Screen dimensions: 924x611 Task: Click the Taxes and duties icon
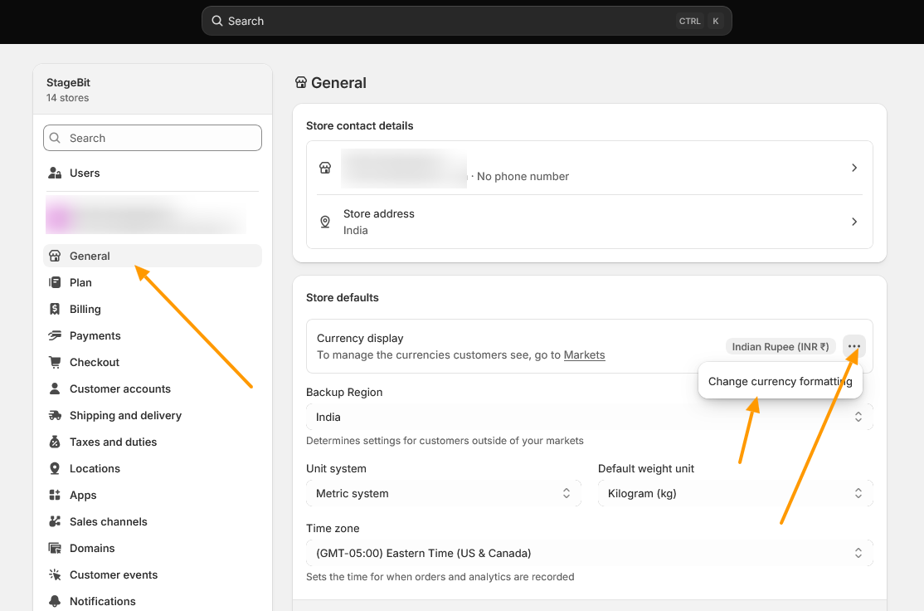pyautogui.click(x=55, y=442)
